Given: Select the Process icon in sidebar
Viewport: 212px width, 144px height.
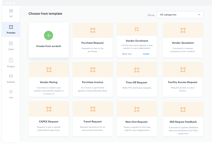Looking at the screenshot, I should (11, 27).
